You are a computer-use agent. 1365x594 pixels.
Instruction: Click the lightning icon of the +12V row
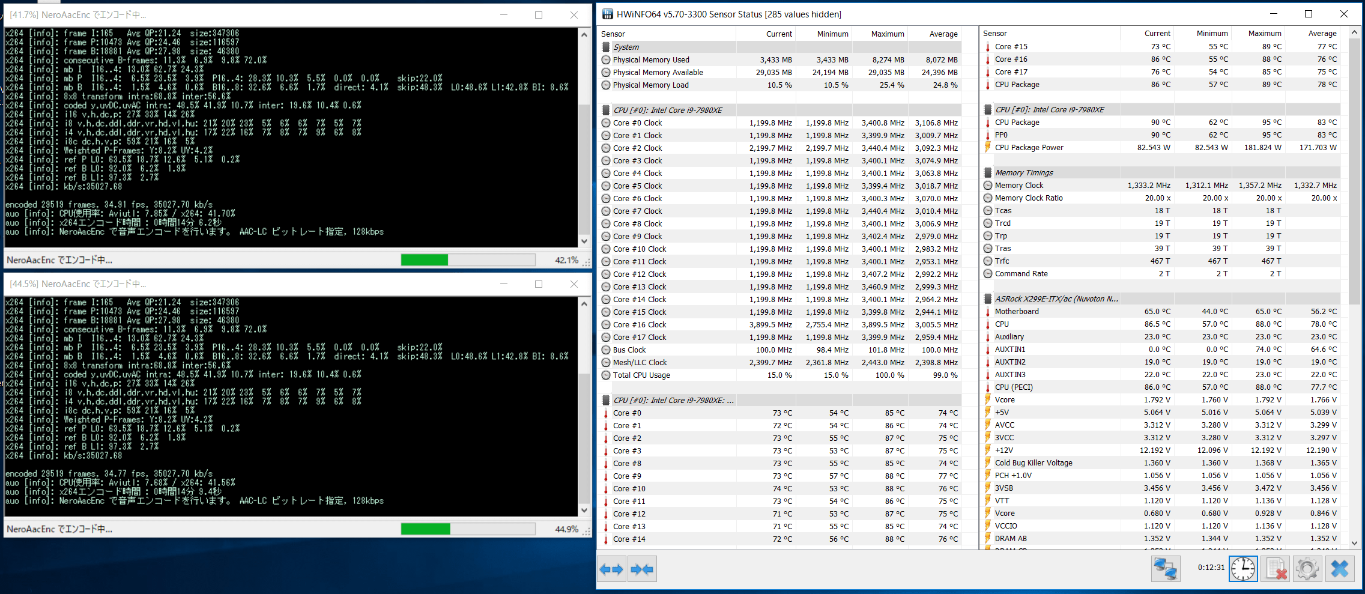988,450
